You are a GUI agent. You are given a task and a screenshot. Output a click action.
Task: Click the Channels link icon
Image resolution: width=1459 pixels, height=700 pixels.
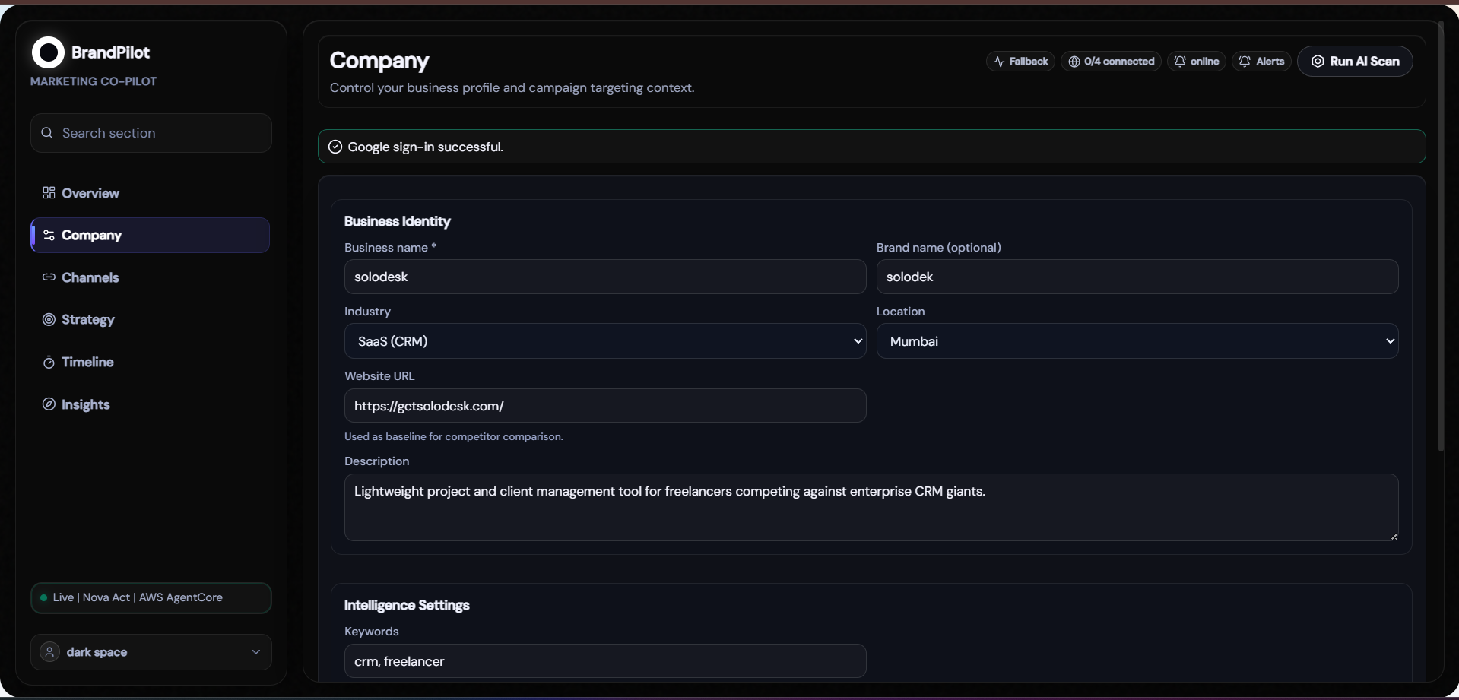(x=49, y=277)
